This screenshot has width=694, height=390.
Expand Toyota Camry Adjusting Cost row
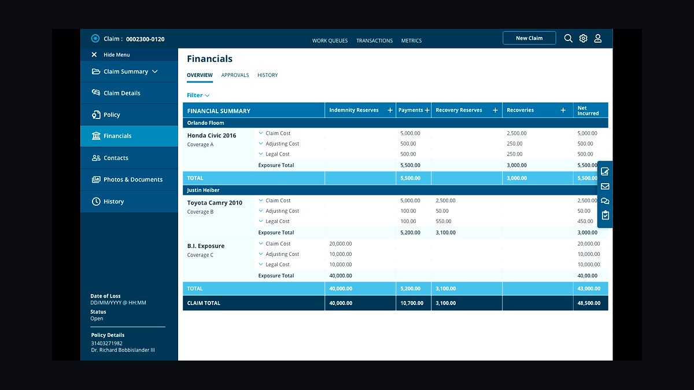261,211
